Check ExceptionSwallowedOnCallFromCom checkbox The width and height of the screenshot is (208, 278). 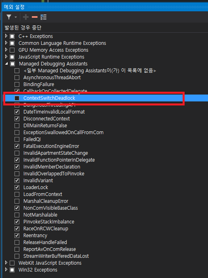(17, 133)
